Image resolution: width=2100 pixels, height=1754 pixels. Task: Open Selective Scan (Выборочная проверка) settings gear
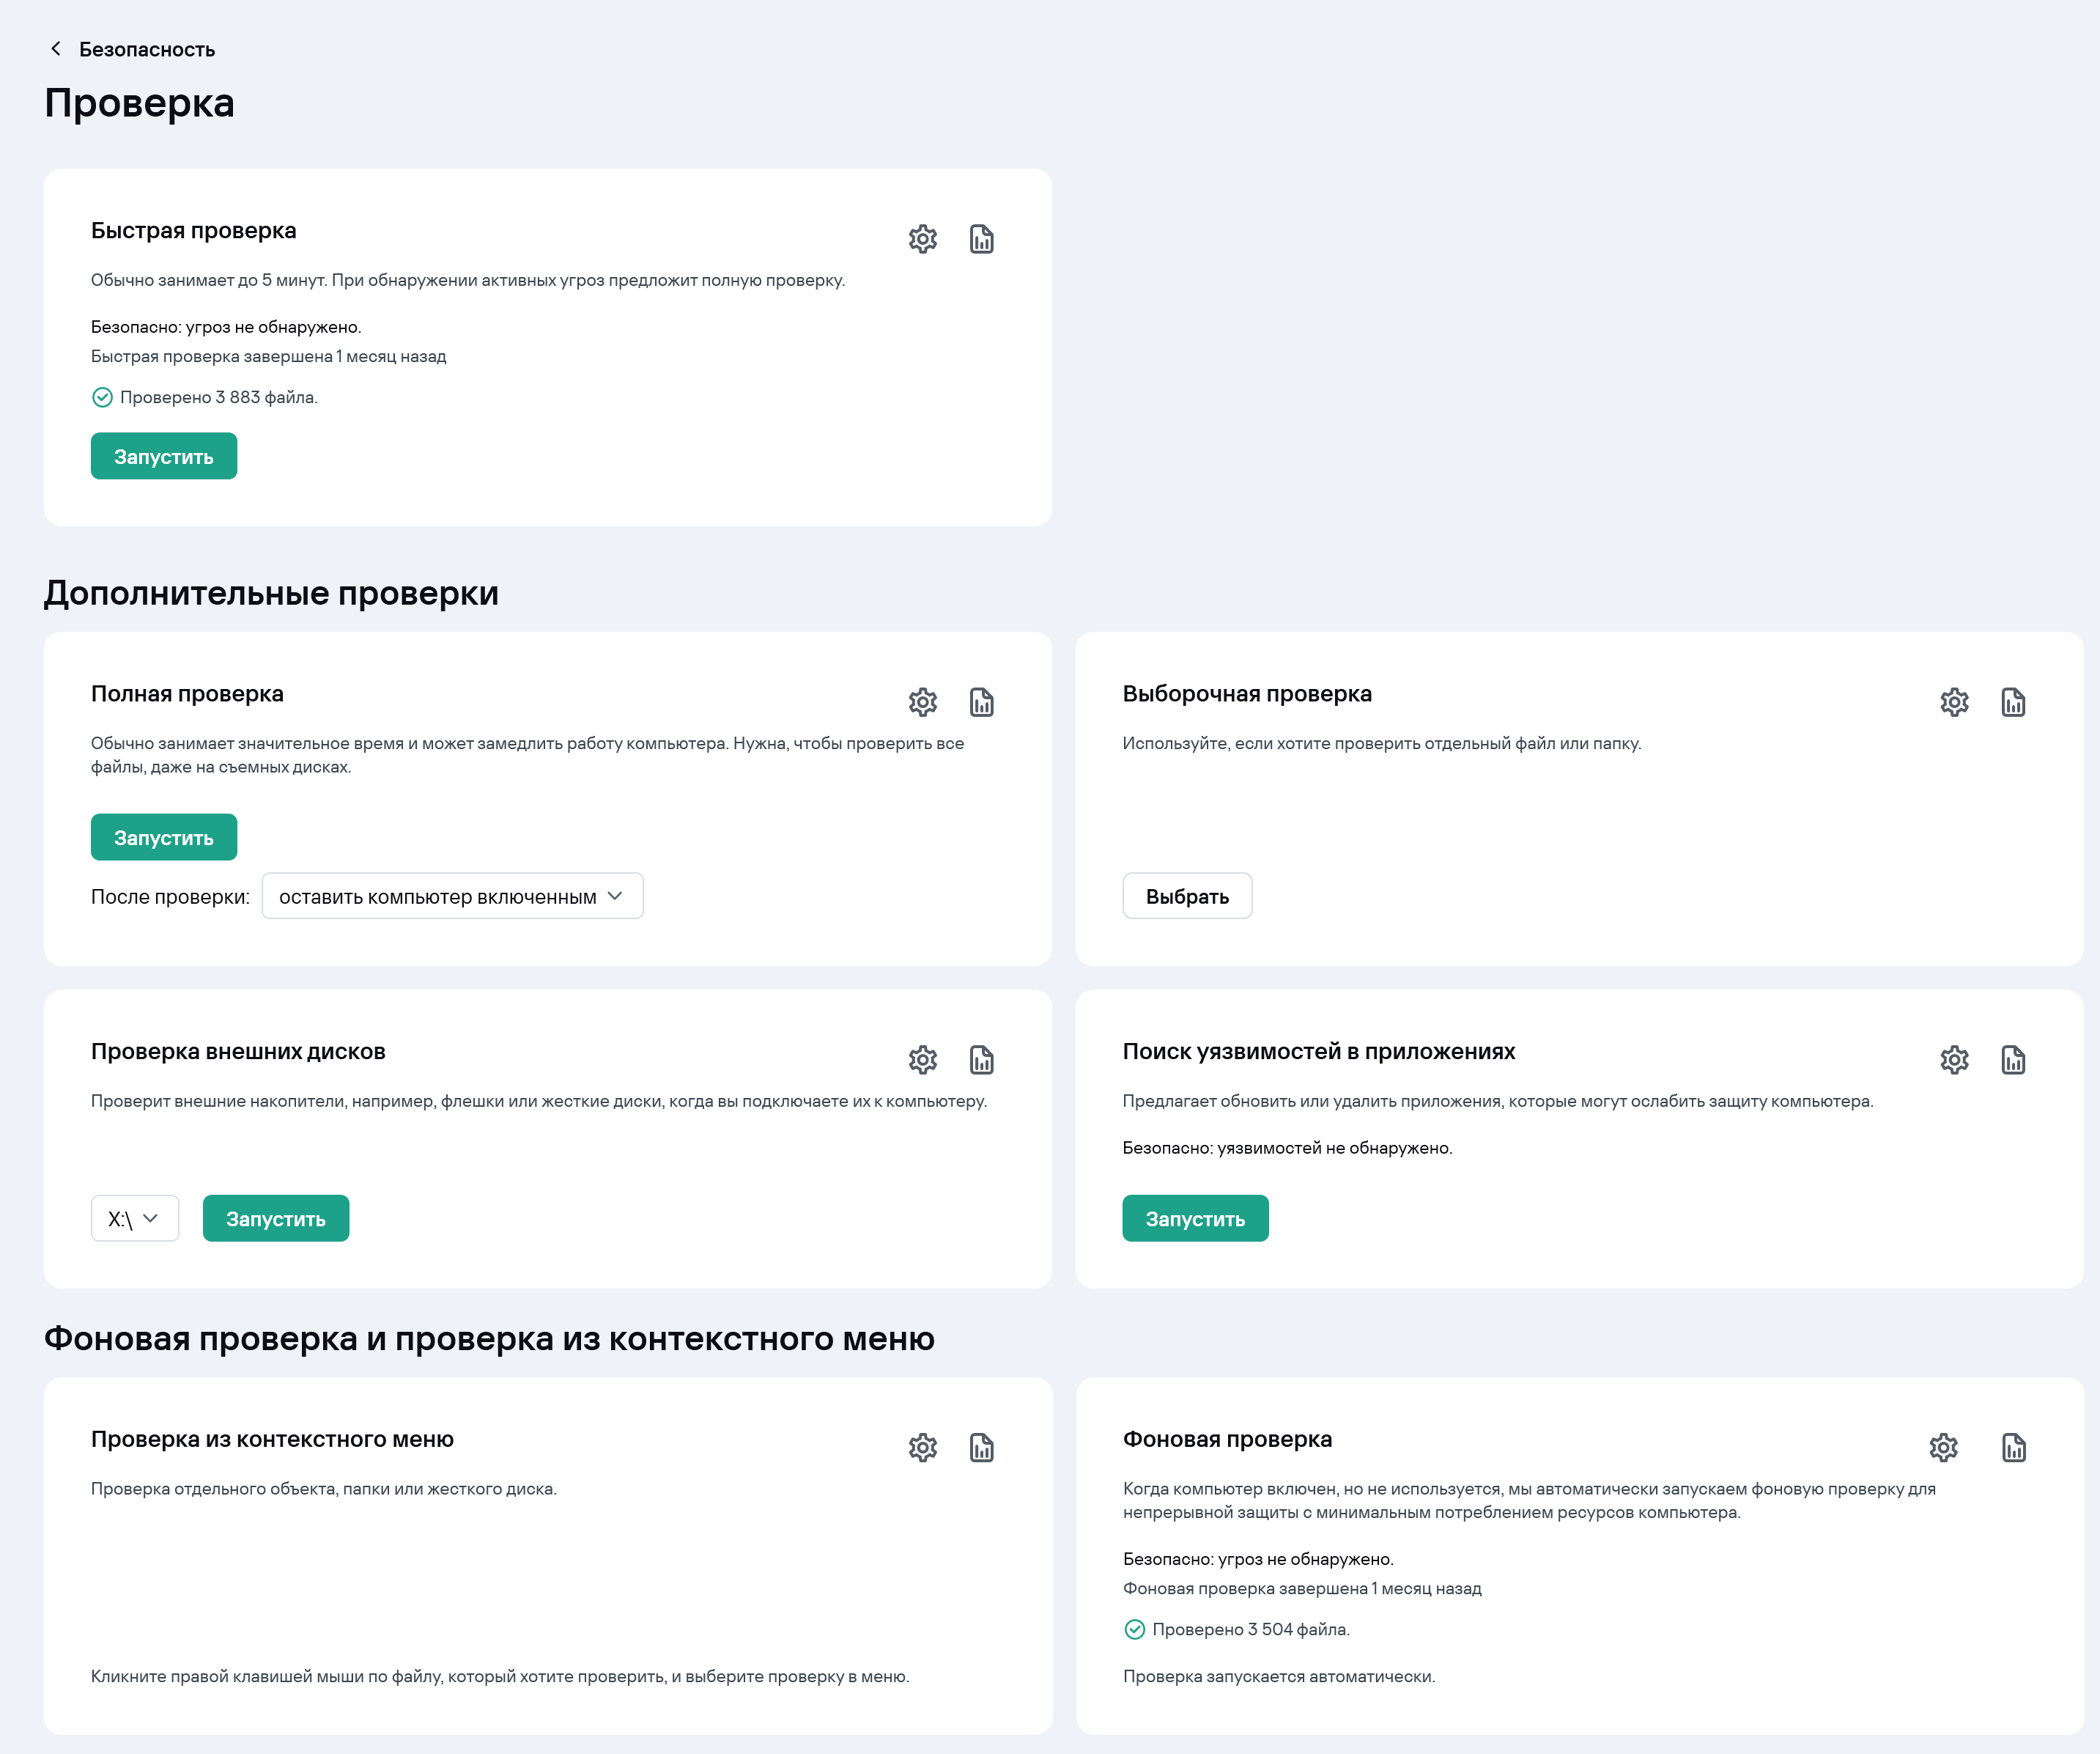click(x=1954, y=702)
